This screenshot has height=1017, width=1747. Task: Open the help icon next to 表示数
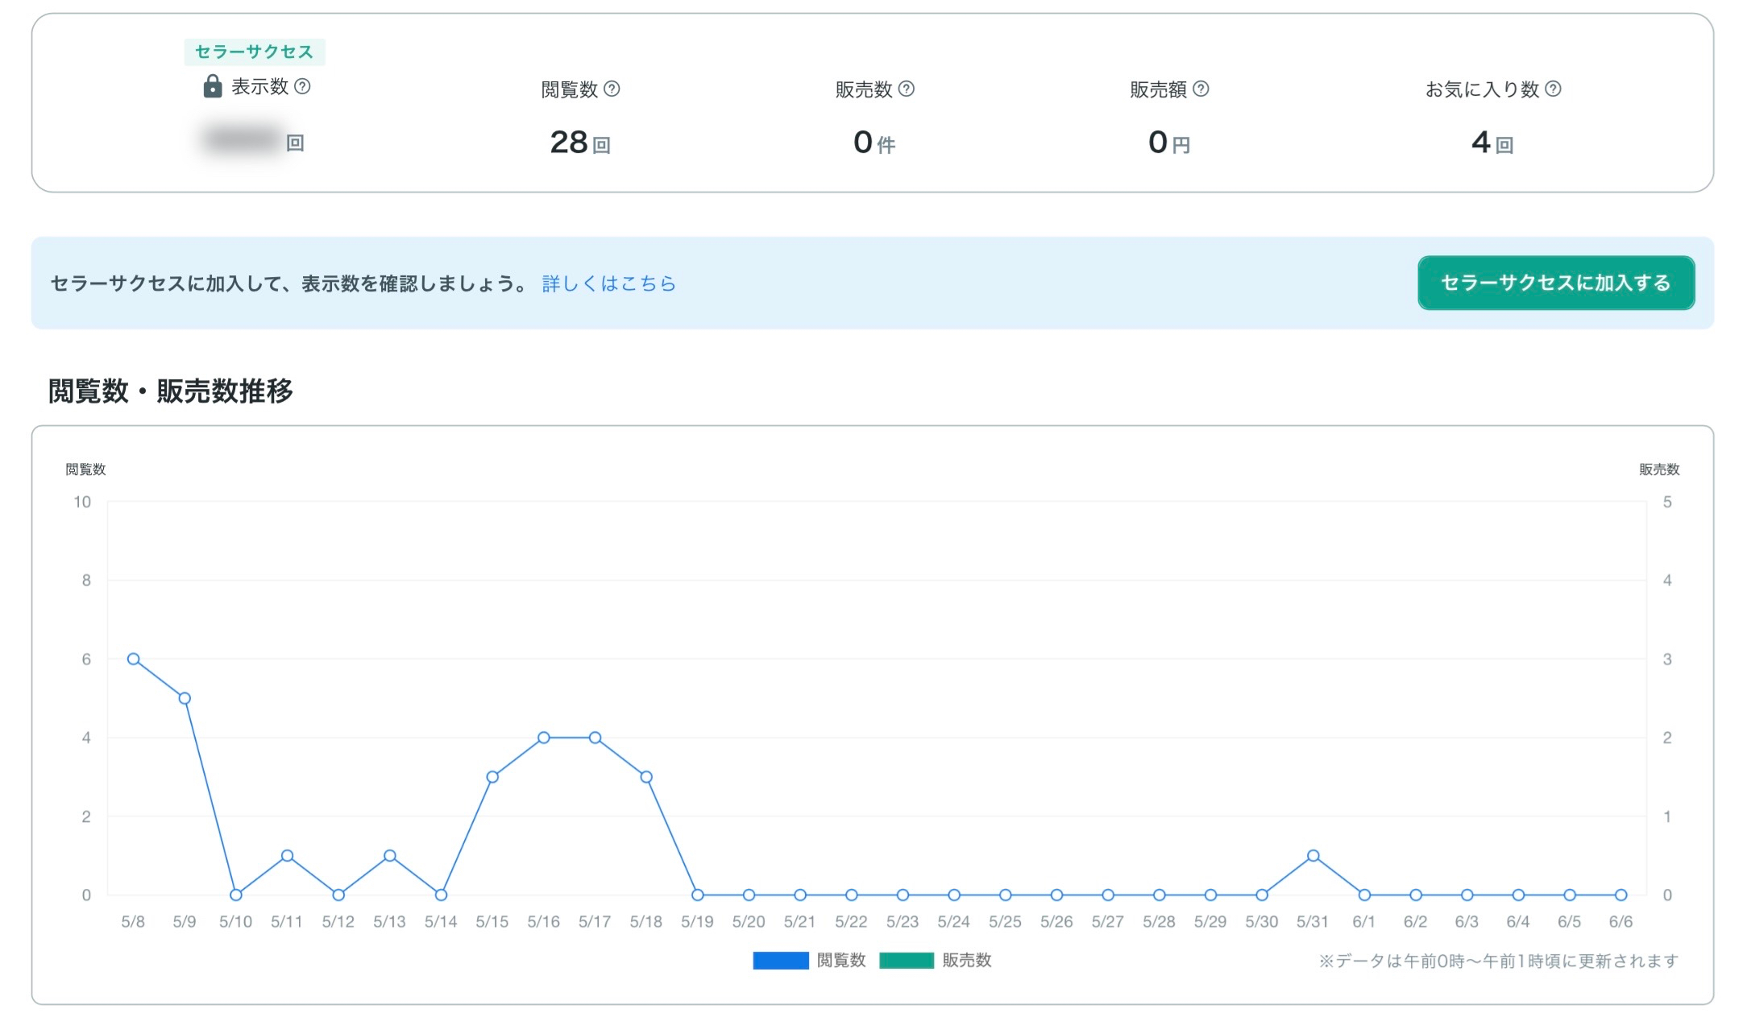tap(302, 86)
